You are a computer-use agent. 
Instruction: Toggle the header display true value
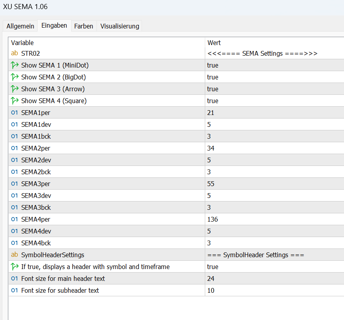[213, 267]
